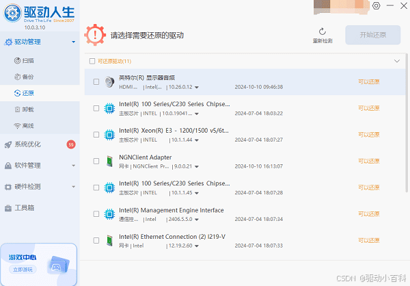Click the 重新检测 refresh icon
The width and height of the screenshot is (410, 286).
[x=323, y=31]
